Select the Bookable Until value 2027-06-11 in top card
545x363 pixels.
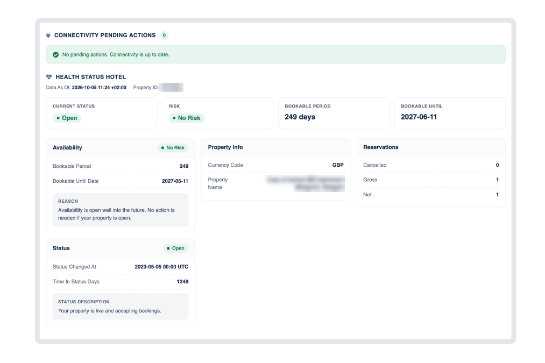(419, 117)
